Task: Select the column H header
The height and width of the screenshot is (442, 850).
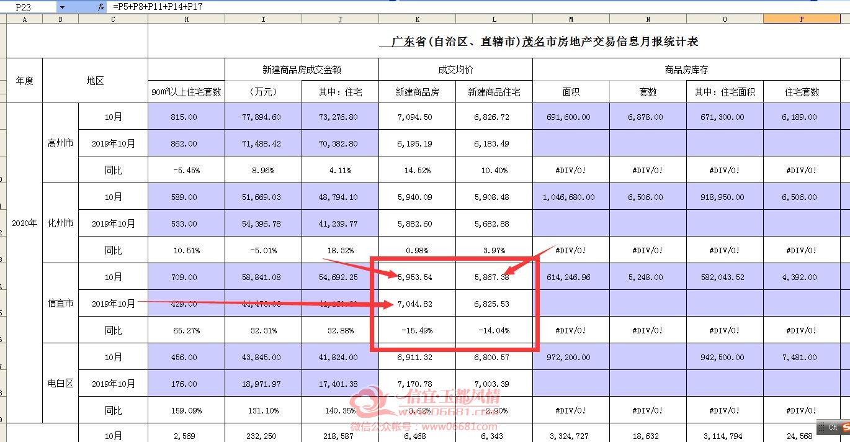Action: point(186,19)
